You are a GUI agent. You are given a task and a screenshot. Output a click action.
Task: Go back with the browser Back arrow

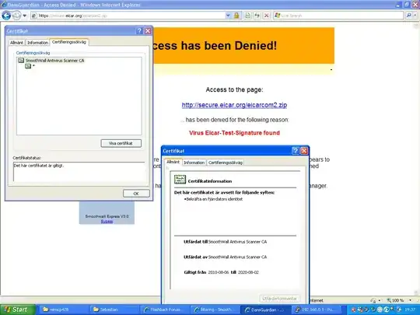pyautogui.click(x=6, y=16)
